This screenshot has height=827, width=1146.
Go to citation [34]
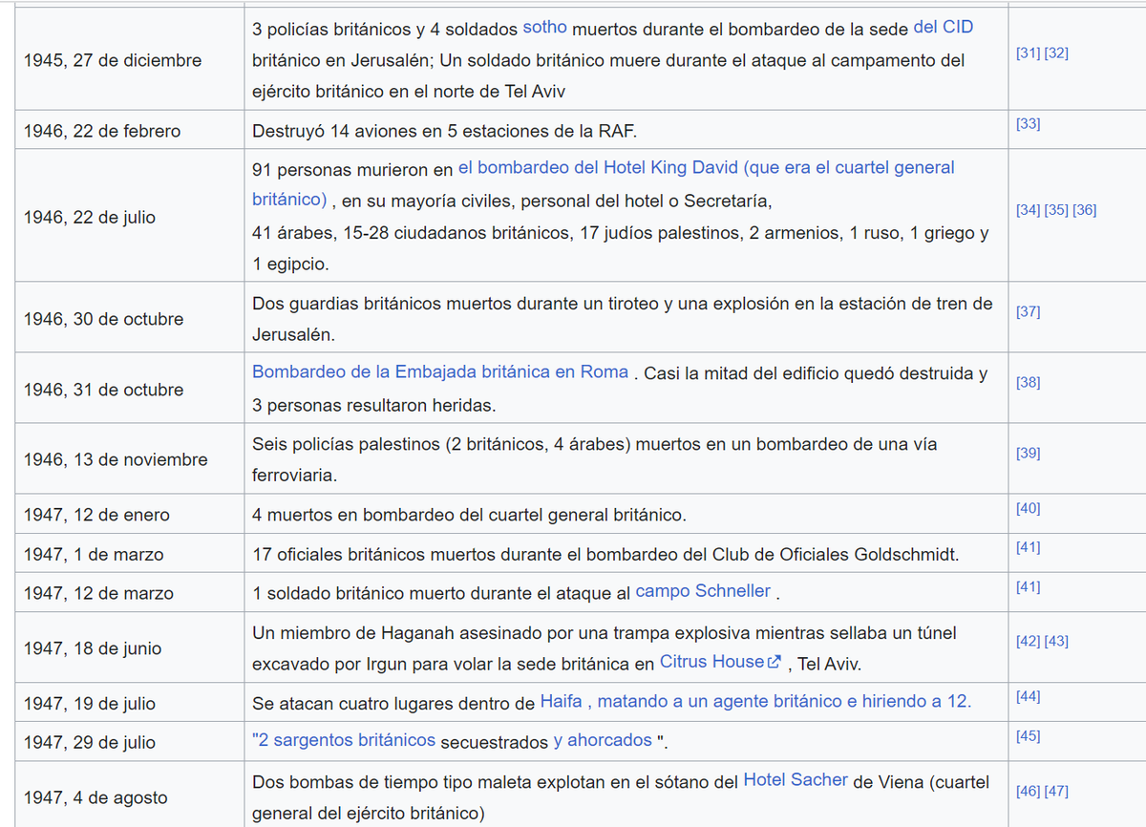coord(1028,210)
